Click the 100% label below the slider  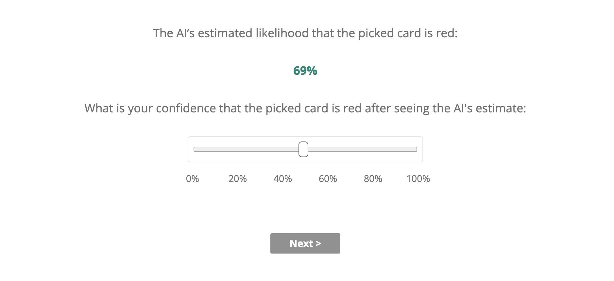pyautogui.click(x=418, y=179)
